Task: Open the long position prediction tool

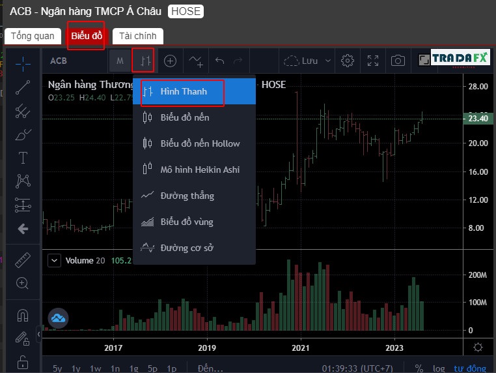Action: tap(23, 205)
